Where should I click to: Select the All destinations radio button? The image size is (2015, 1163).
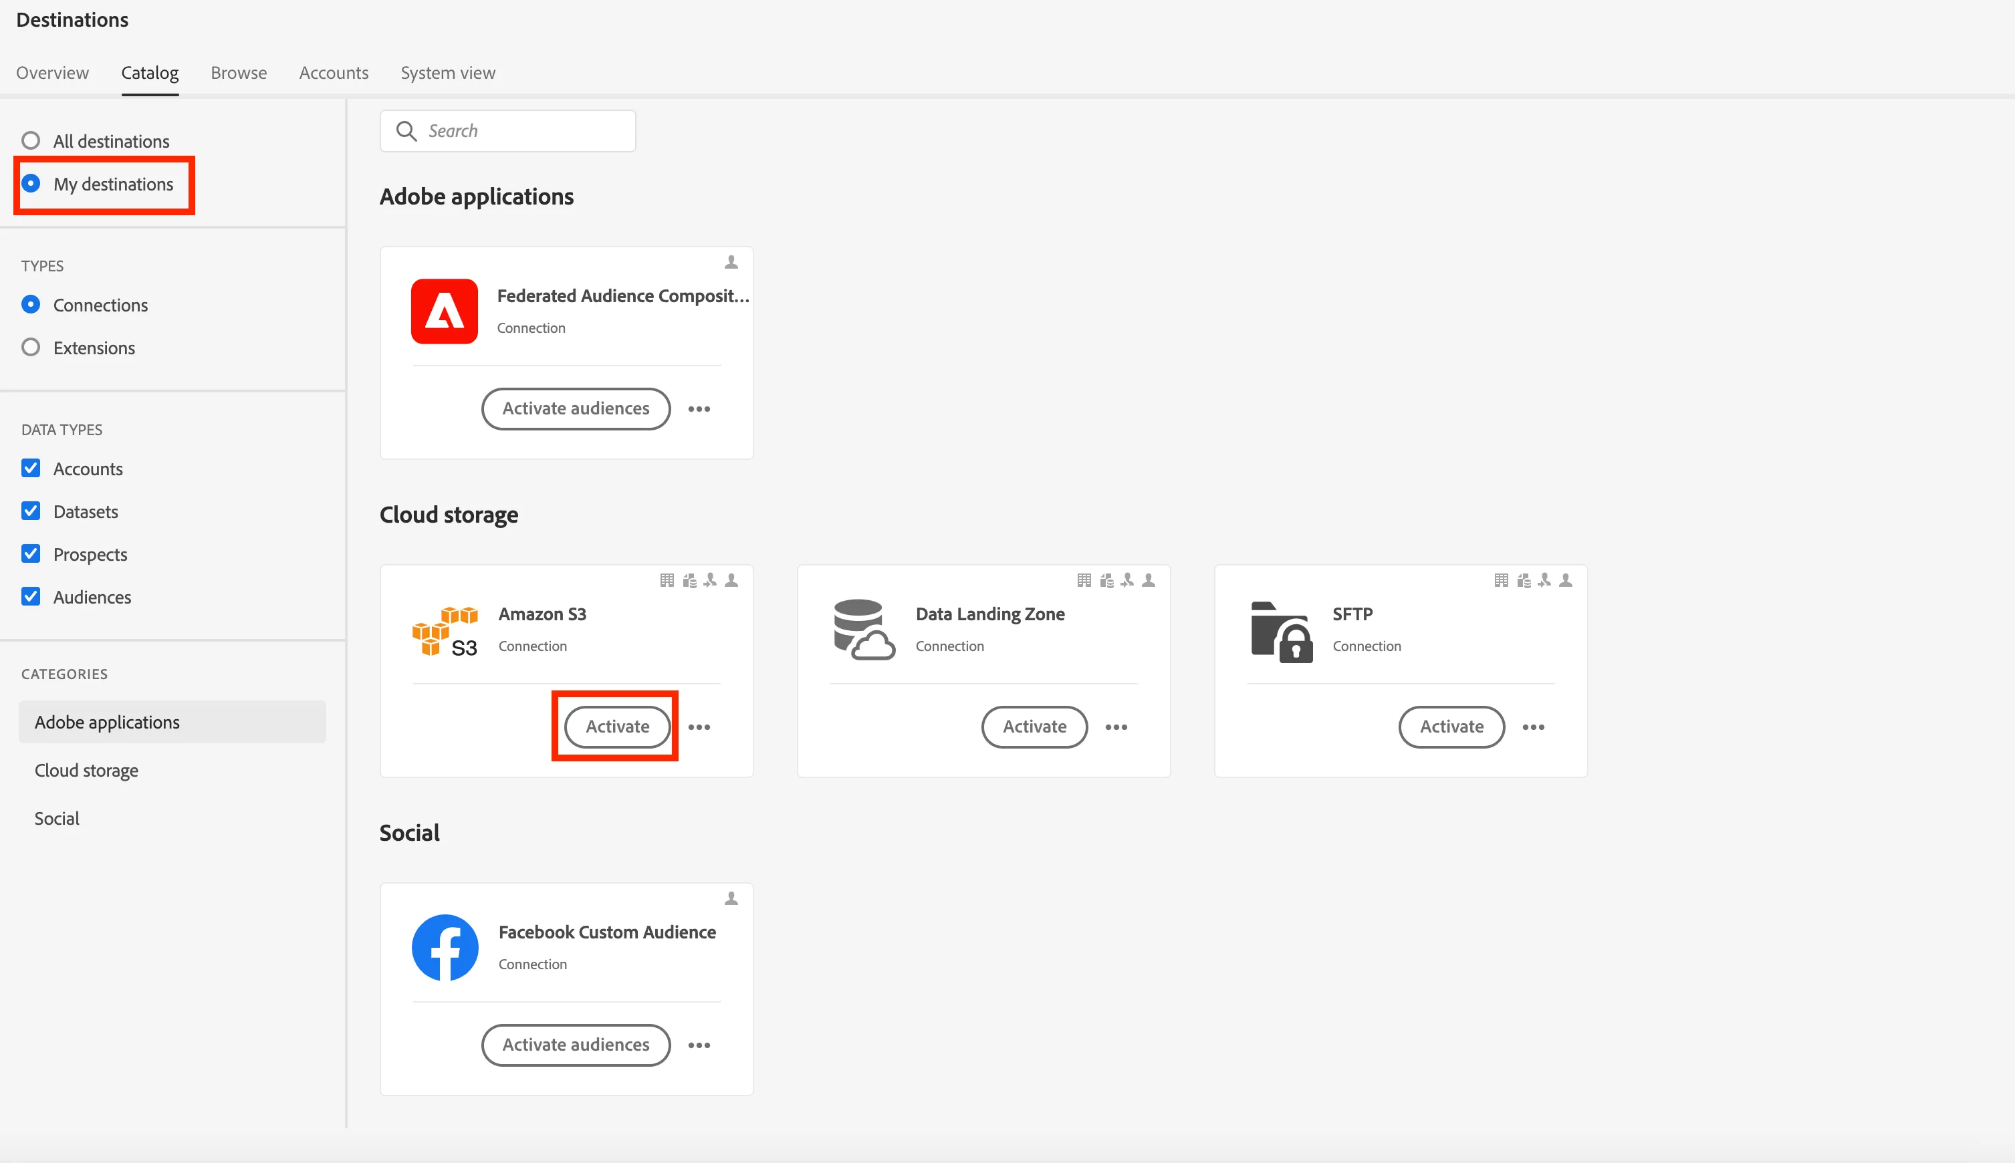coord(30,142)
